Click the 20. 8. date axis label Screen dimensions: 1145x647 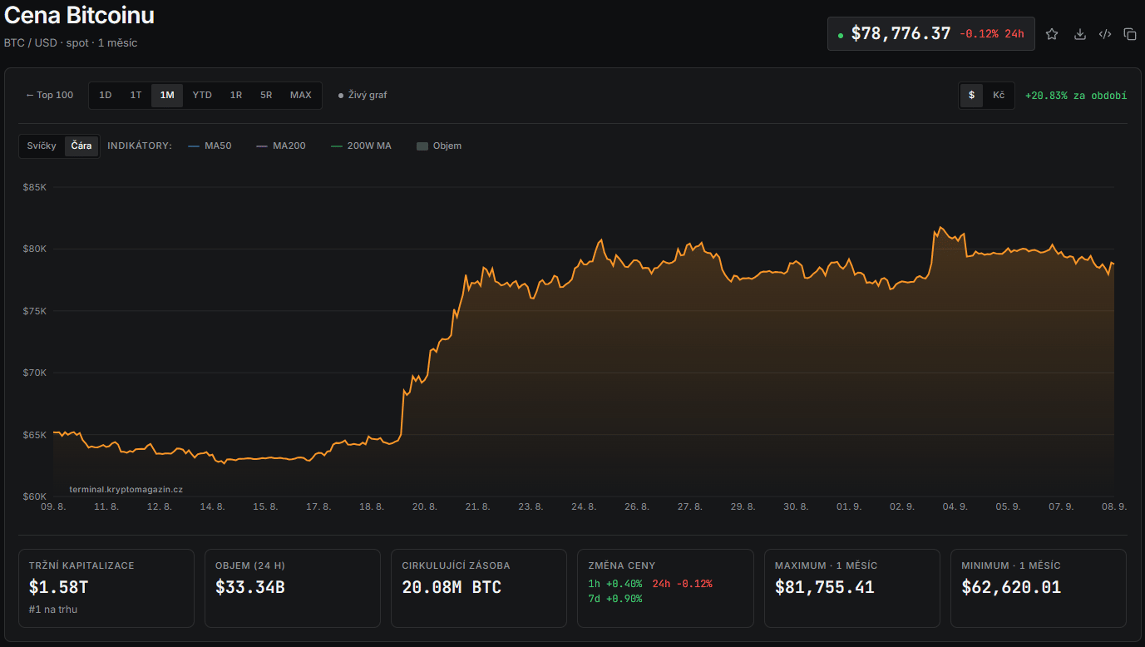click(x=424, y=506)
